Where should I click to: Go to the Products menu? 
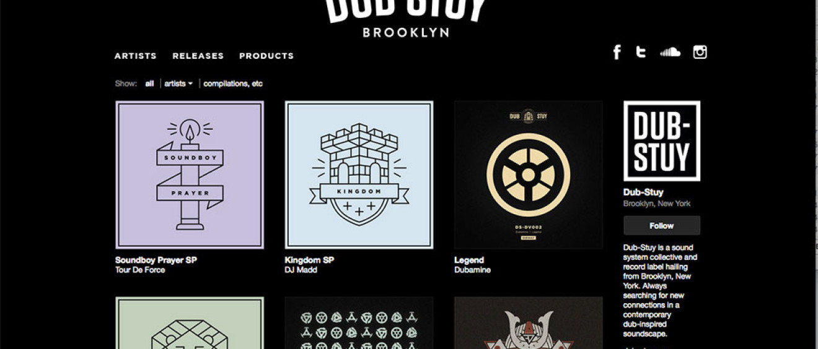[x=266, y=56]
